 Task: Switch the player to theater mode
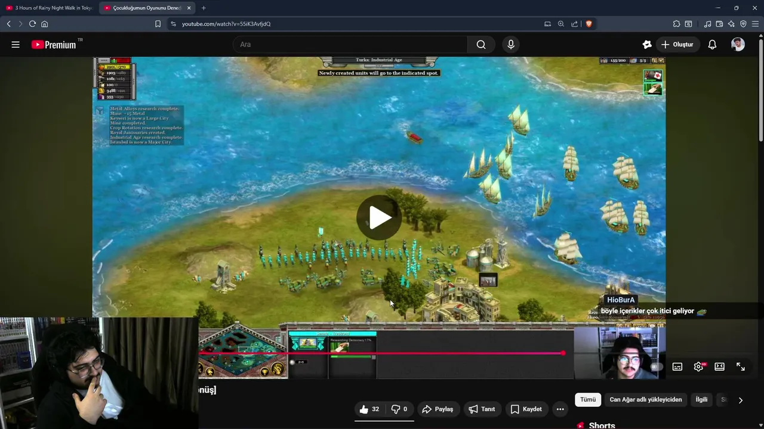point(719,367)
